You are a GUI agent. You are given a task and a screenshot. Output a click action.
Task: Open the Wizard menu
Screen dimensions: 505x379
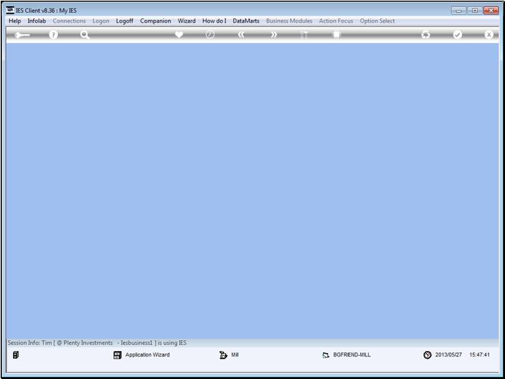(187, 21)
